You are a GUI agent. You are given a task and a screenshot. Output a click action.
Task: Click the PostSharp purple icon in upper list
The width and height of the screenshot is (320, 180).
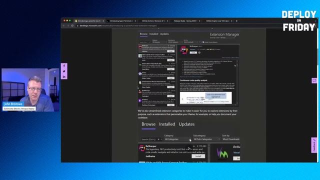tap(140, 100)
